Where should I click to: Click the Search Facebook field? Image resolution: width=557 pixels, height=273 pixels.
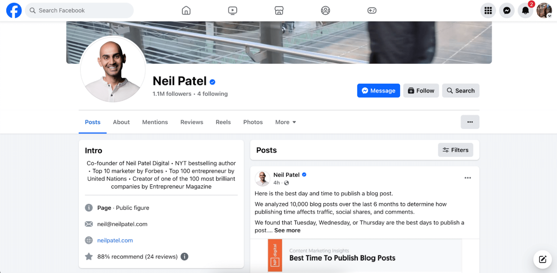pos(79,10)
